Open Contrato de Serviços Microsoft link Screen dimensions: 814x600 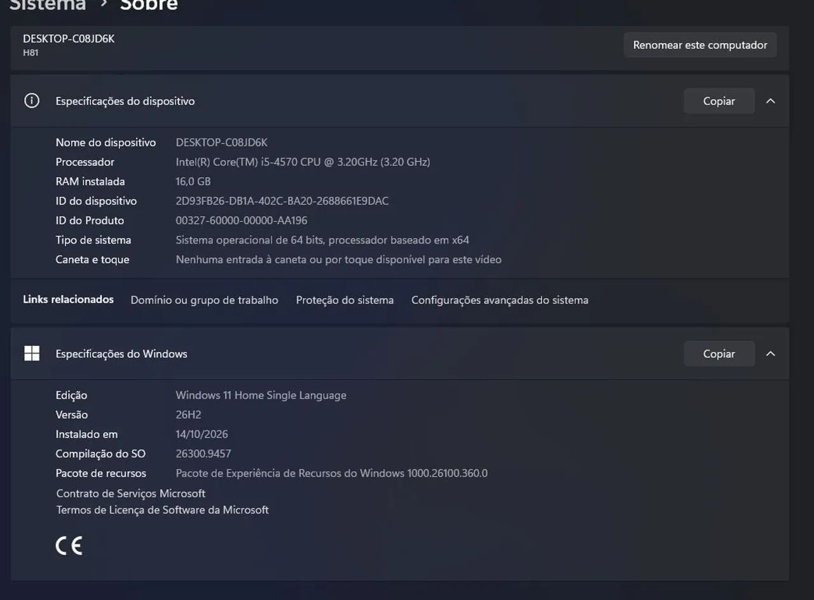coord(131,493)
